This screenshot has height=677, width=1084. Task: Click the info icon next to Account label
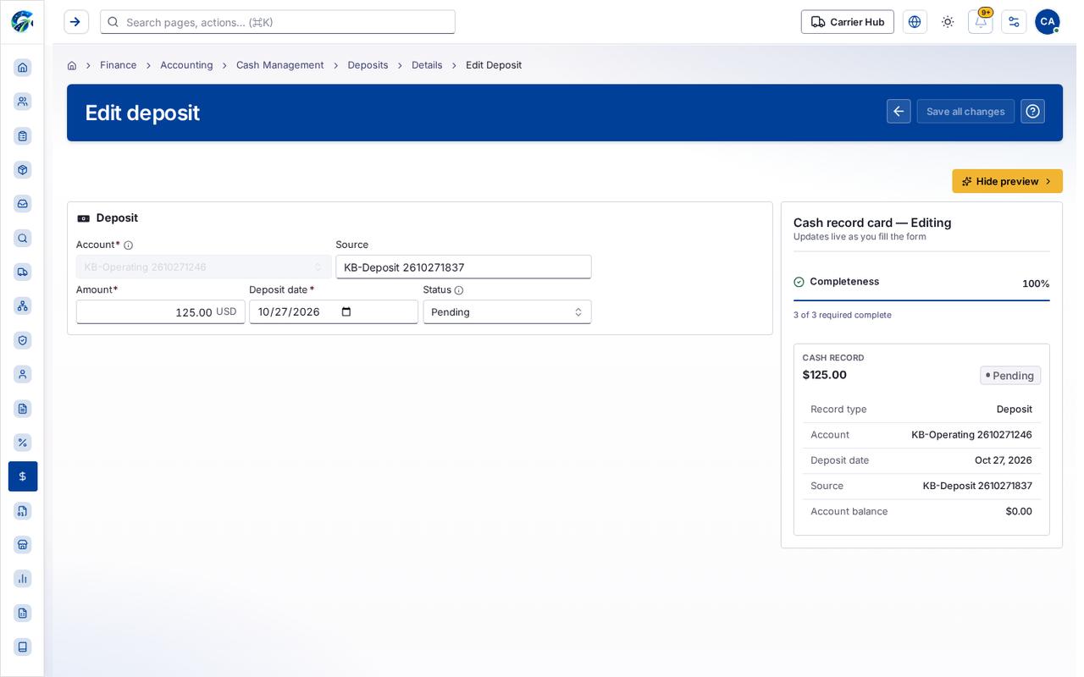pyautogui.click(x=129, y=245)
